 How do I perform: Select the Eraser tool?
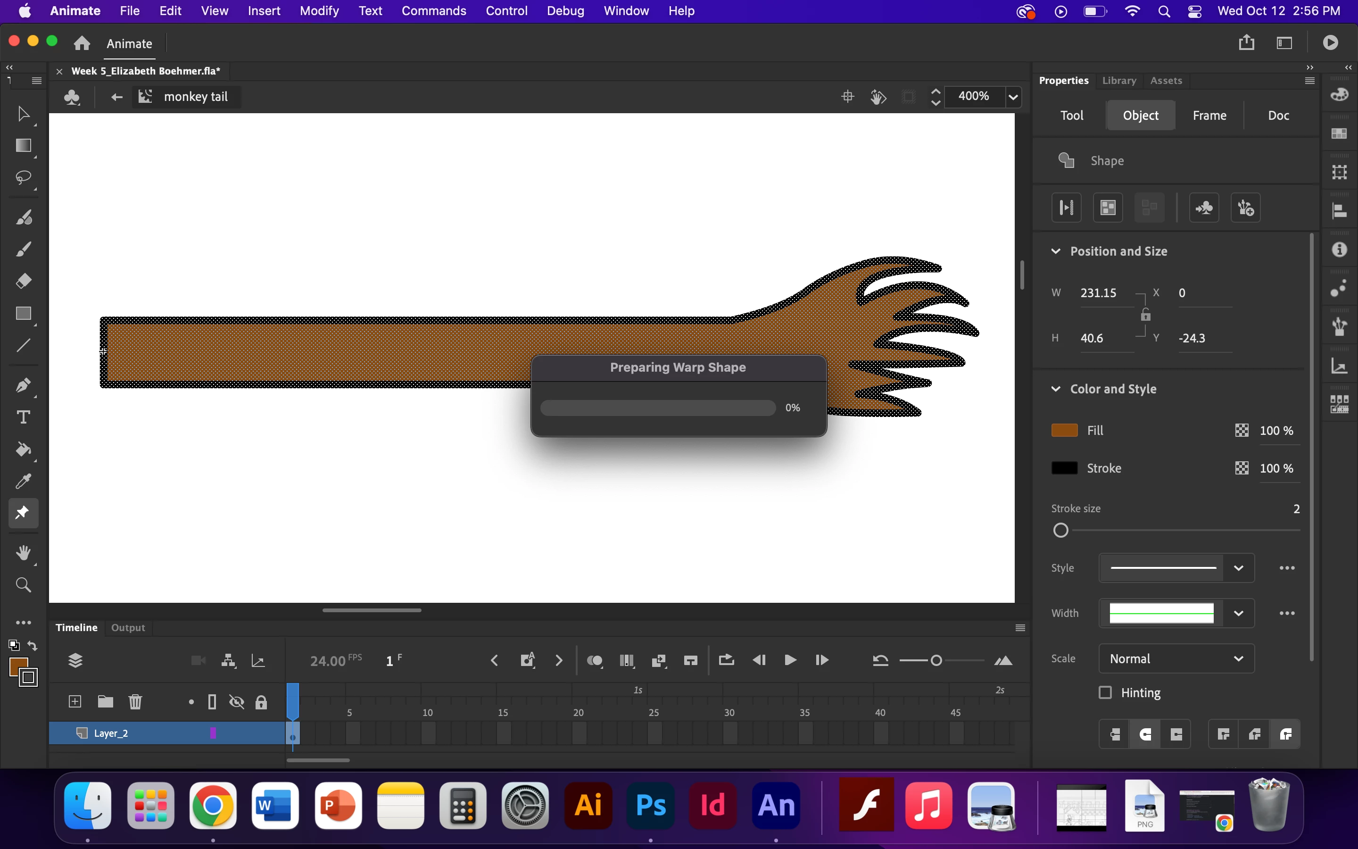pyautogui.click(x=23, y=281)
